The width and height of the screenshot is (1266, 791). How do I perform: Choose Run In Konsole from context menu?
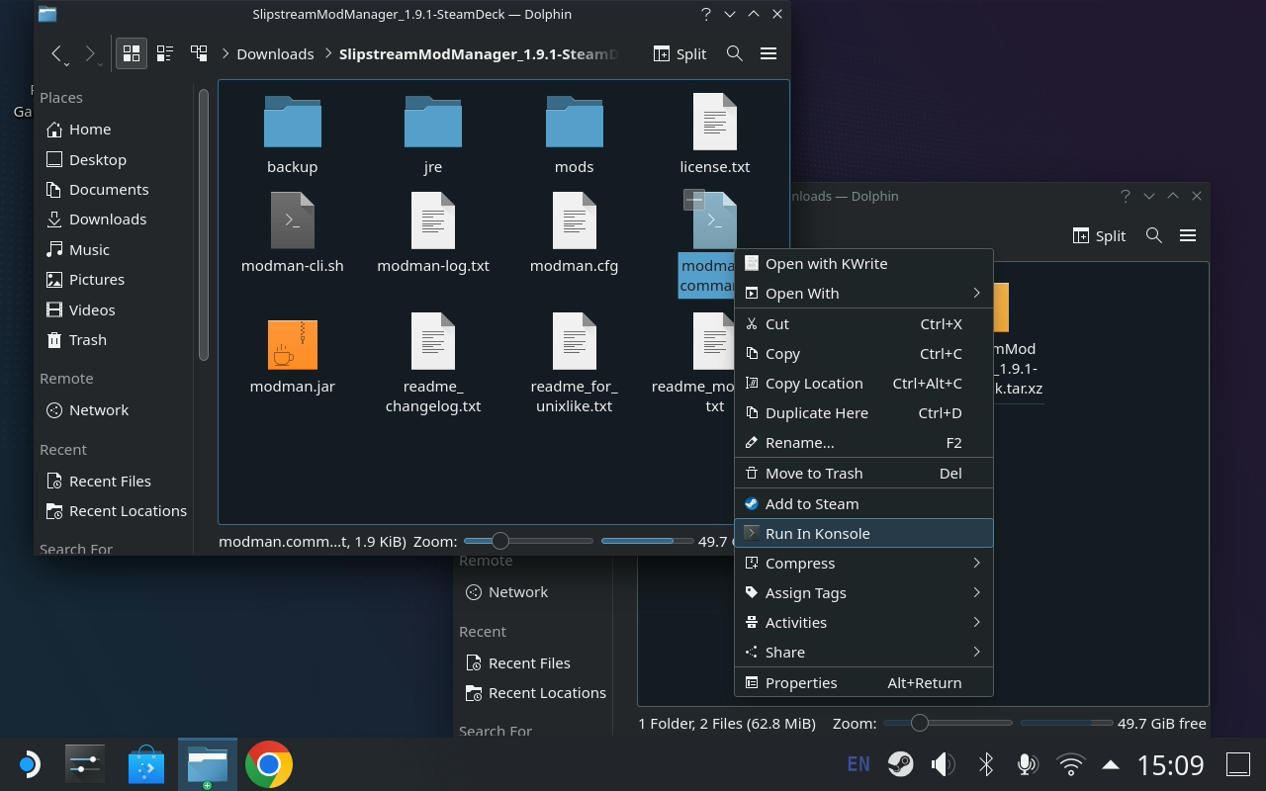[x=863, y=533]
